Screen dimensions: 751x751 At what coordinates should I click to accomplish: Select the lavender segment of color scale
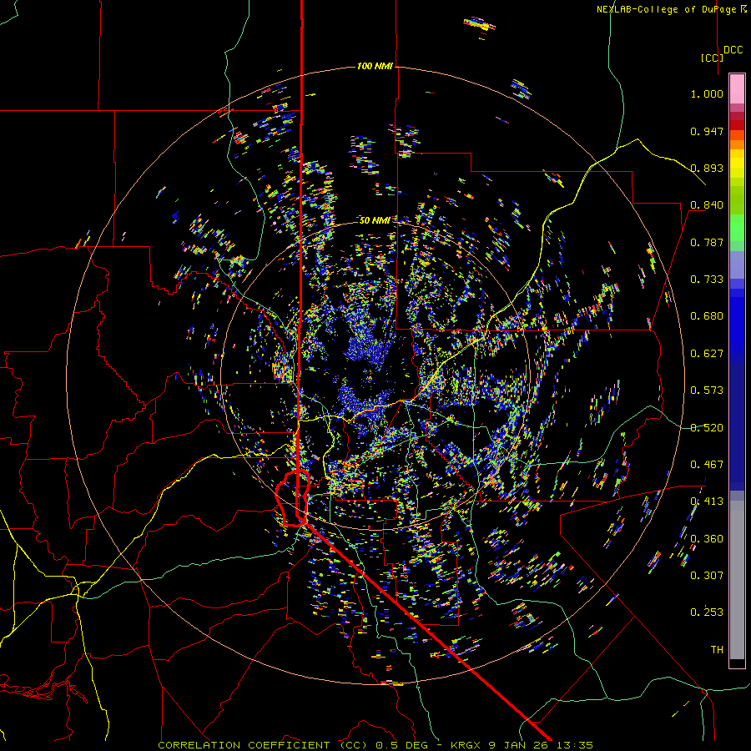pos(737,265)
